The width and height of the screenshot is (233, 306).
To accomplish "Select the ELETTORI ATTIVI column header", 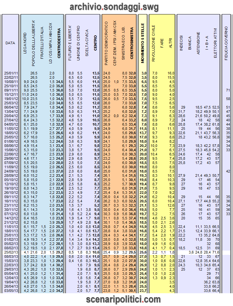I will tap(215, 43).
